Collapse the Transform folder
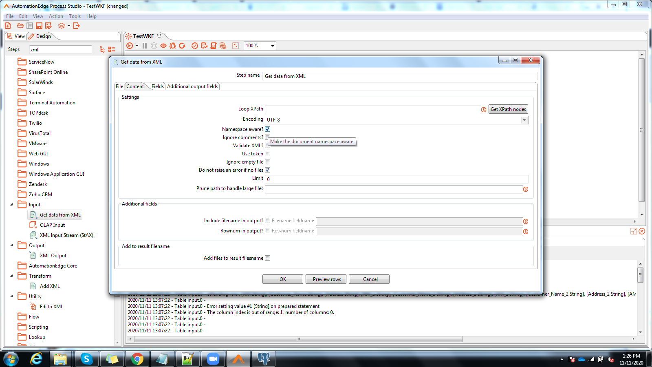Screen dimensions: 652x367 (11, 276)
